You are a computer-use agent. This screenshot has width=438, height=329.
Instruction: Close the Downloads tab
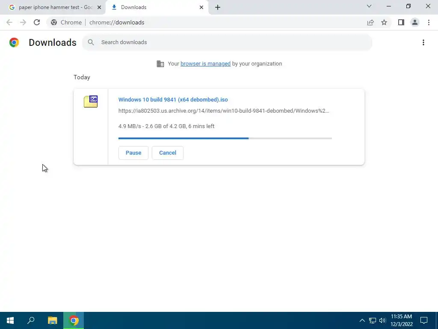pos(201,7)
